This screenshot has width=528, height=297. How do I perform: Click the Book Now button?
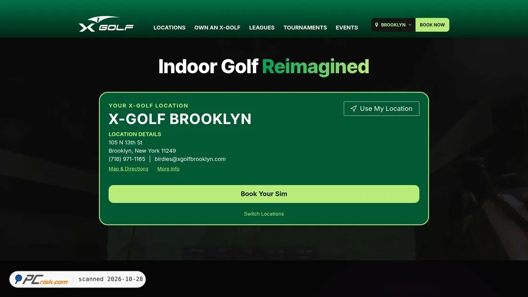[432, 25]
